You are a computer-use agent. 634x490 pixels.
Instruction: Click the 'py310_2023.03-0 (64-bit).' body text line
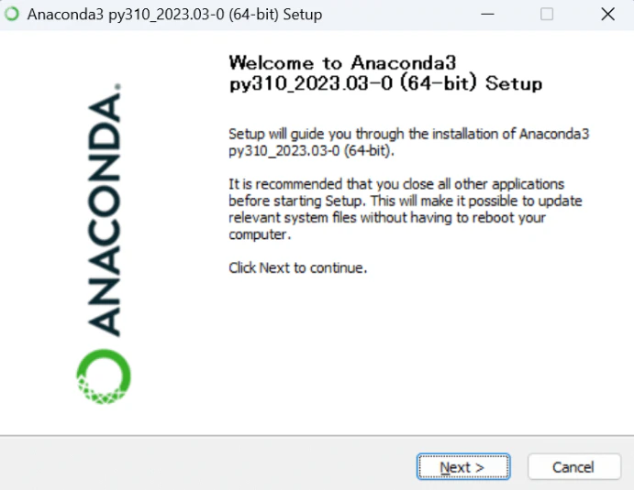(311, 151)
